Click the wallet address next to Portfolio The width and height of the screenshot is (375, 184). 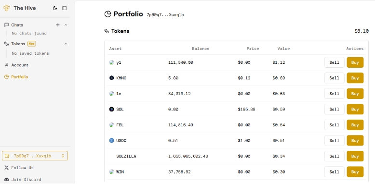click(165, 15)
